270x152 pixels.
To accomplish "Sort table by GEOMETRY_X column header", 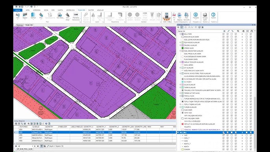I will tap(88, 127).
